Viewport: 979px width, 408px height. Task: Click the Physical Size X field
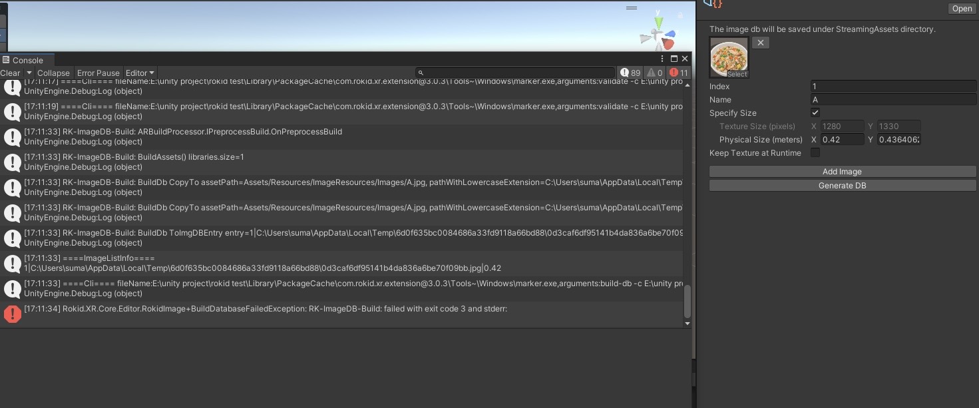pyautogui.click(x=842, y=139)
